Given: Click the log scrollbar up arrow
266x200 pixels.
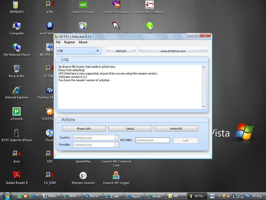Looking at the screenshot, I should click(x=204, y=67).
